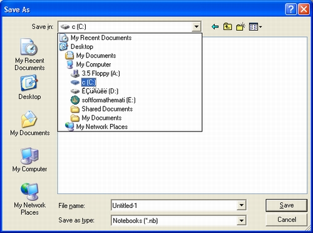Screen dimensions: 313x233
Task: Click the Back arrow toolbar icon
Action: point(215,27)
